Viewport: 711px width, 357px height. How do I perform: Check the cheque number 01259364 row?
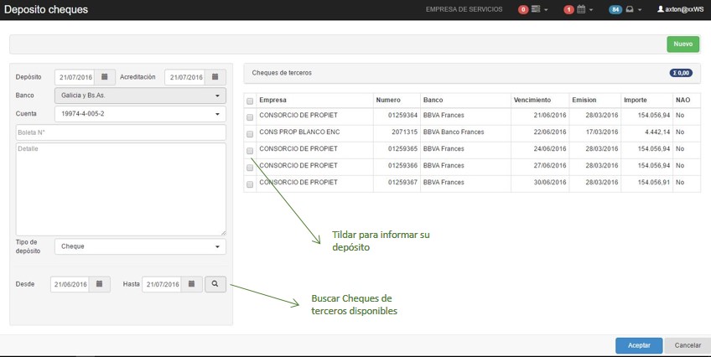tap(250, 117)
